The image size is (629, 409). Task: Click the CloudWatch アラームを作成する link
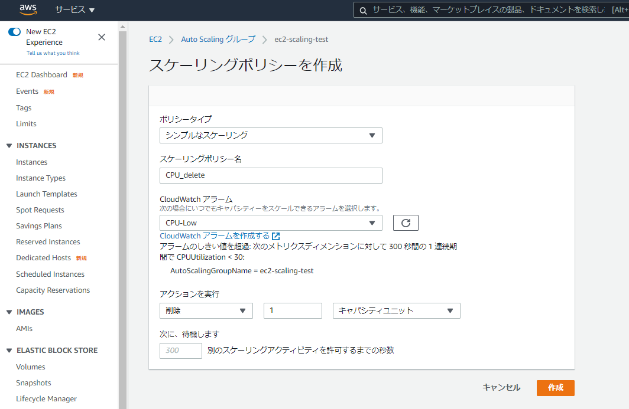pos(215,236)
